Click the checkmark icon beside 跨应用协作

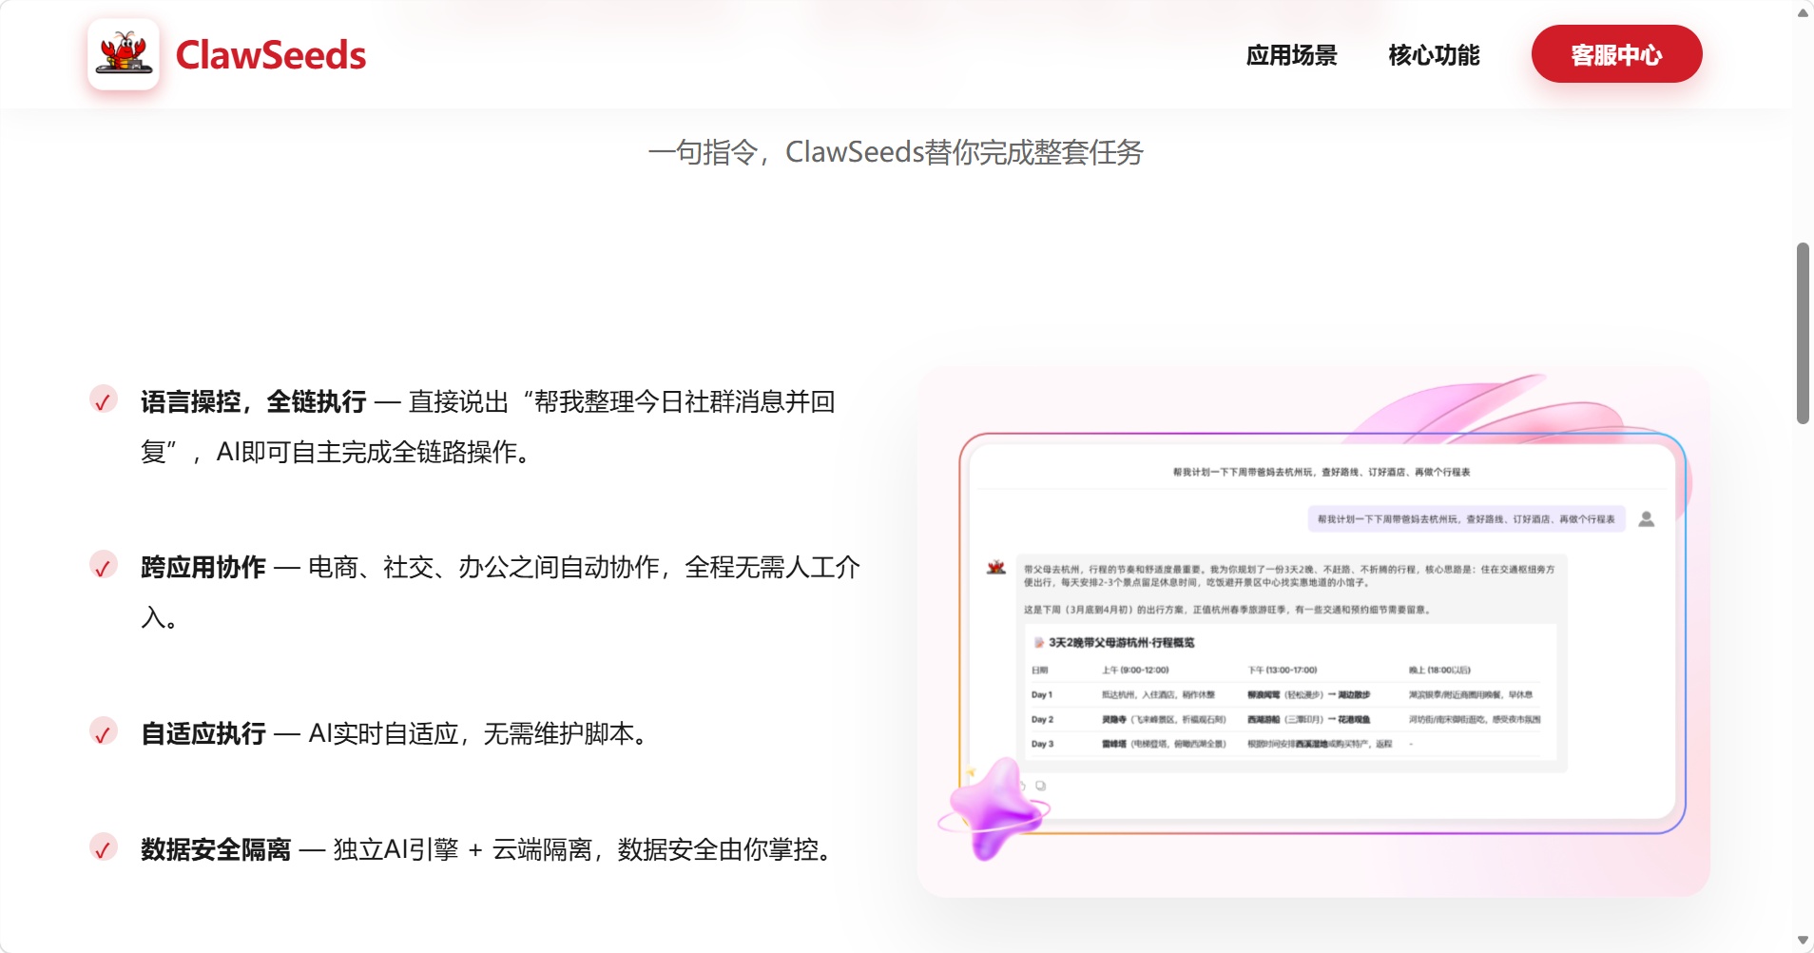click(104, 565)
